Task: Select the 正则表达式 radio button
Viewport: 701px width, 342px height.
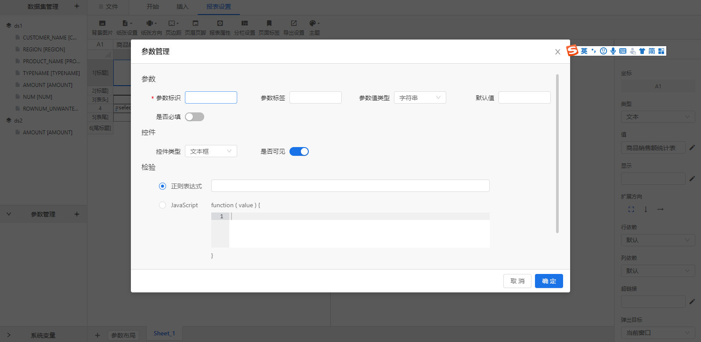Action: (x=163, y=186)
